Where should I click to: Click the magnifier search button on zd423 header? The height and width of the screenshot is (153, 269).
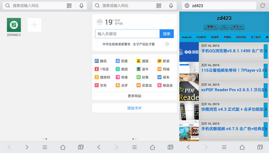pos(224,27)
